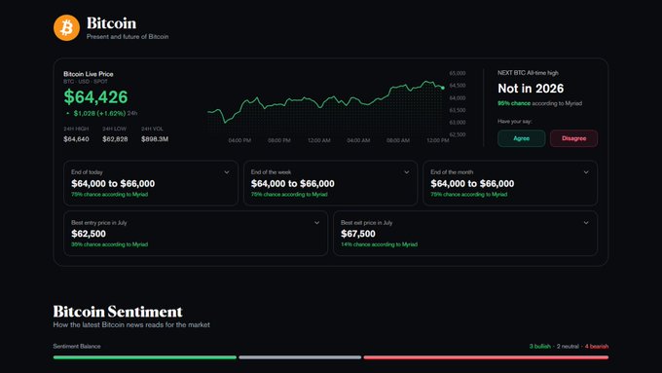
Task: Click Present and future of Bitcoin subtitle
Action: [x=128, y=37]
